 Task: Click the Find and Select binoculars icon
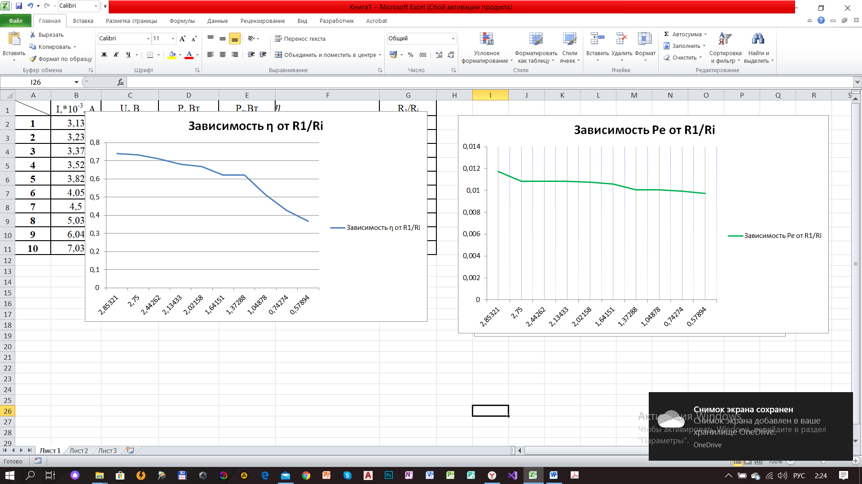coord(758,39)
